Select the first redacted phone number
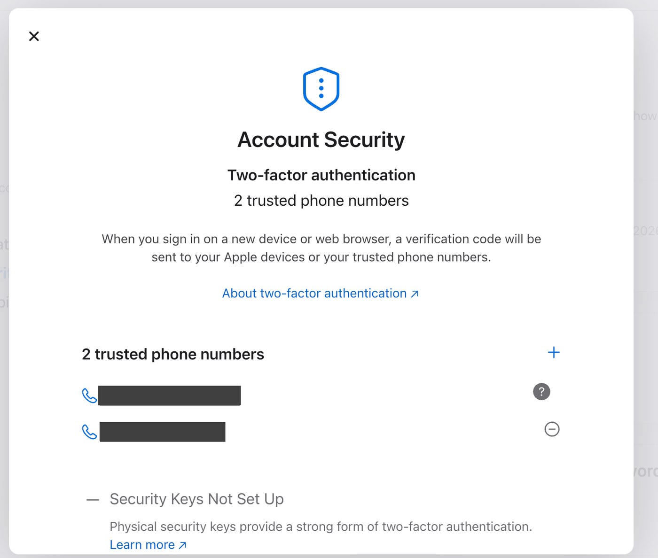Image resolution: width=658 pixels, height=558 pixels. (170, 395)
